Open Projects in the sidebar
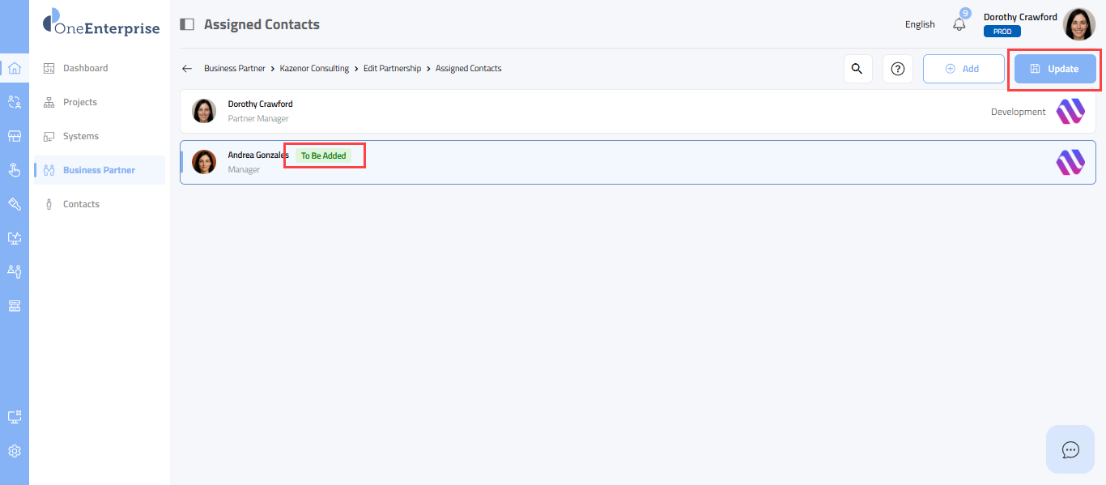The image size is (1106, 485). [x=79, y=102]
